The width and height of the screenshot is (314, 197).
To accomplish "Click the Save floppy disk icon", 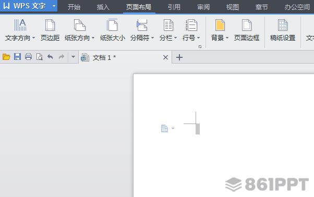I will (17, 57).
